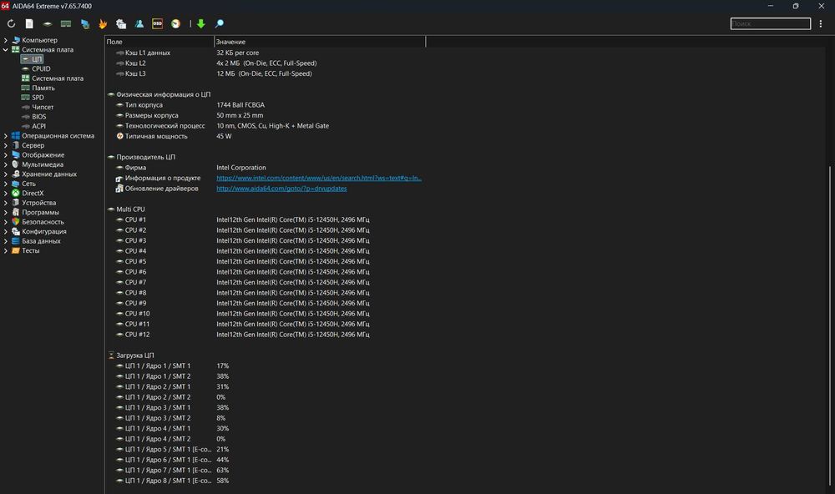
Task: Select the Тесты tree item
Action: tap(30, 250)
